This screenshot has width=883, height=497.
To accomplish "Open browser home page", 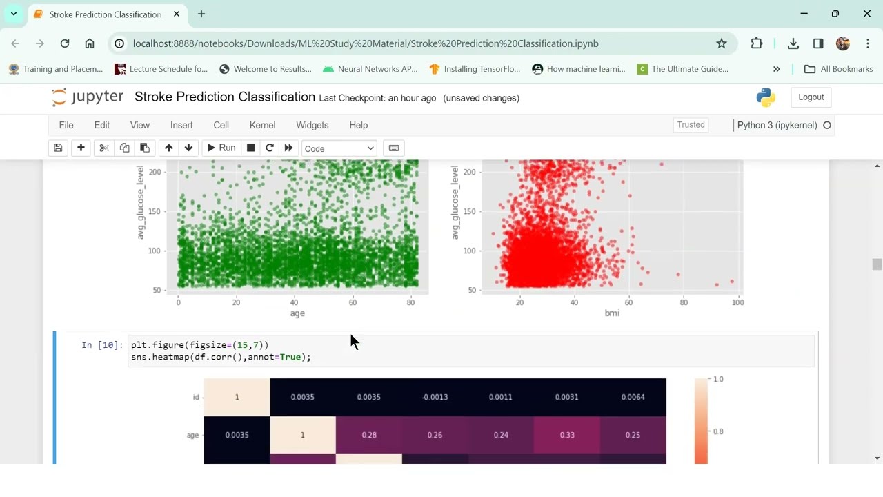I will pyautogui.click(x=90, y=43).
